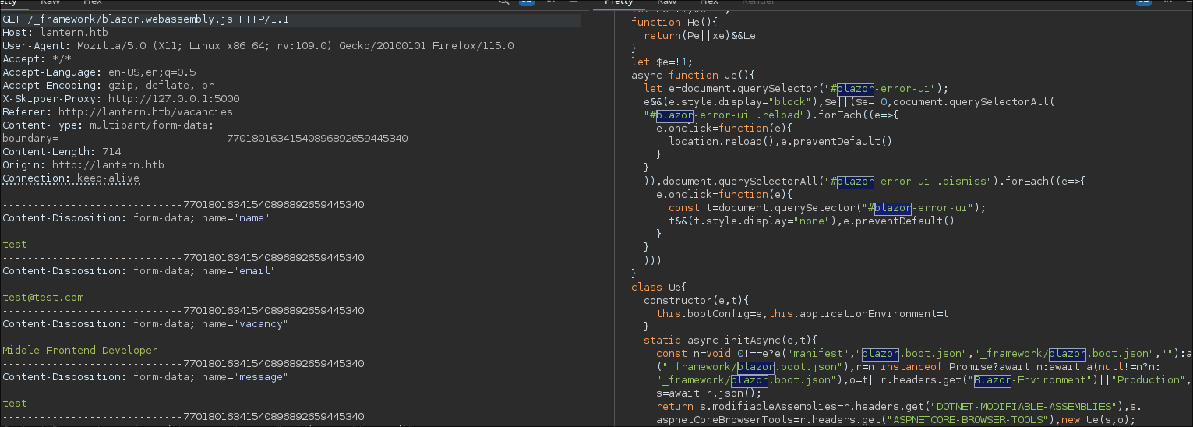Select the 'constructor(e,t){' line
This screenshot has width=1193, height=427.
(x=697, y=301)
